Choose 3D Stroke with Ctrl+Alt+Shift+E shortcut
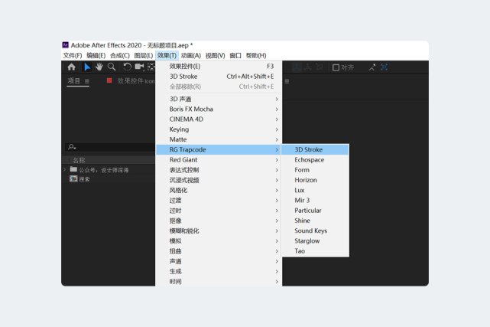Screen dimensions: 490x327 (219, 77)
